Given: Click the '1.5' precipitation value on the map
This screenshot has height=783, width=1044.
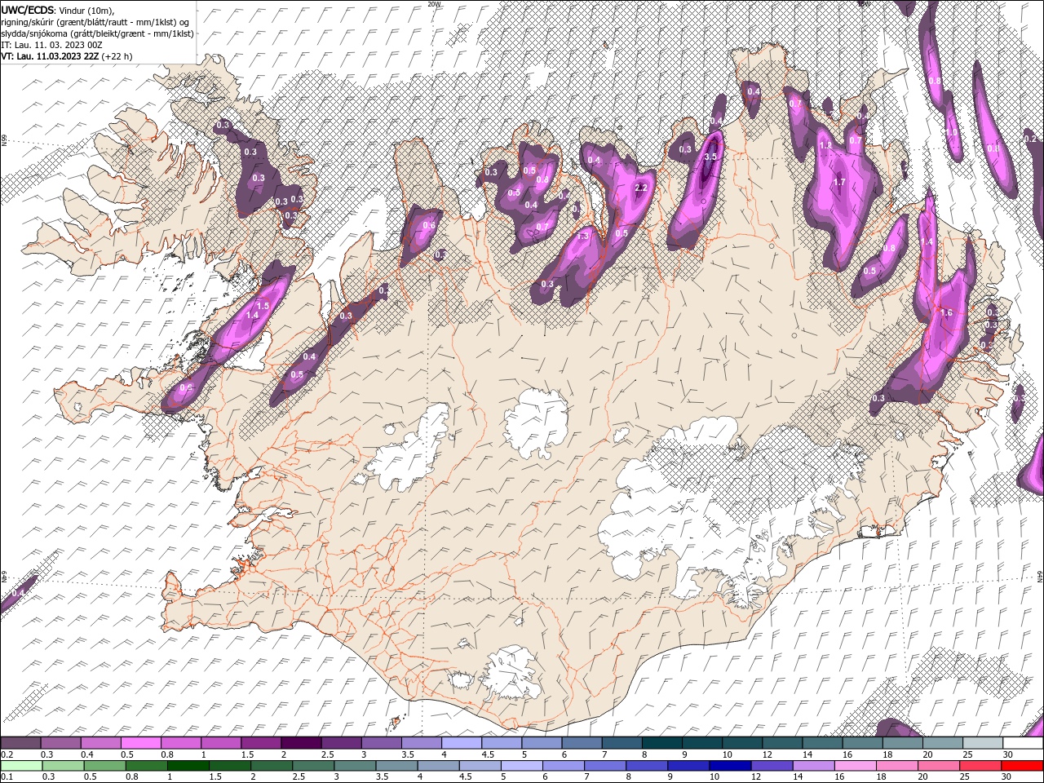Looking at the screenshot, I should [263, 305].
